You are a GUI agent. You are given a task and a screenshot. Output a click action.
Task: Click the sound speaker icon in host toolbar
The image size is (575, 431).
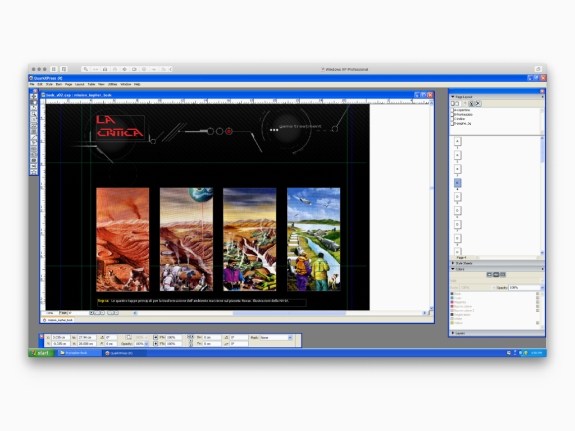click(x=125, y=69)
